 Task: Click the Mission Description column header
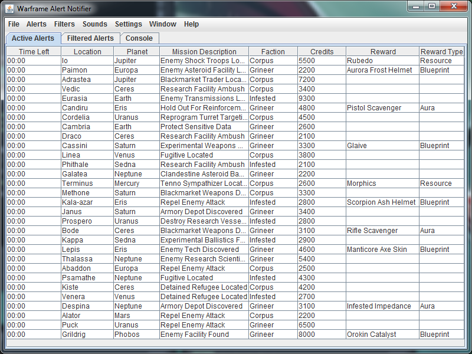point(204,52)
